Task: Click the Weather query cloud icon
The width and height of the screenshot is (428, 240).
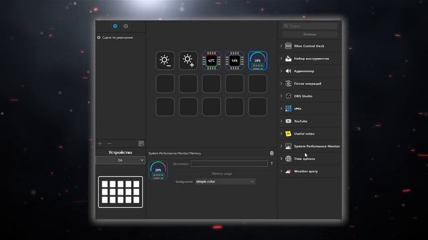Action: click(x=288, y=171)
